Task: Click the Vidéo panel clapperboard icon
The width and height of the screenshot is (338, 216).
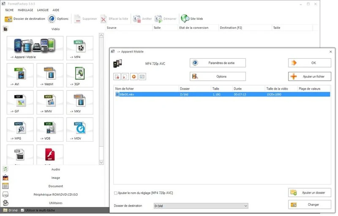Action: (5, 28)
